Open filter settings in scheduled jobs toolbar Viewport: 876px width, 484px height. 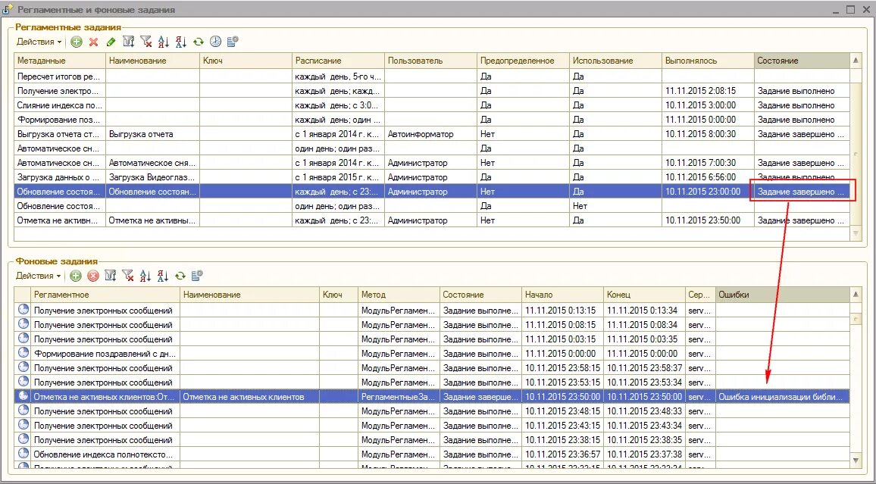129,42
